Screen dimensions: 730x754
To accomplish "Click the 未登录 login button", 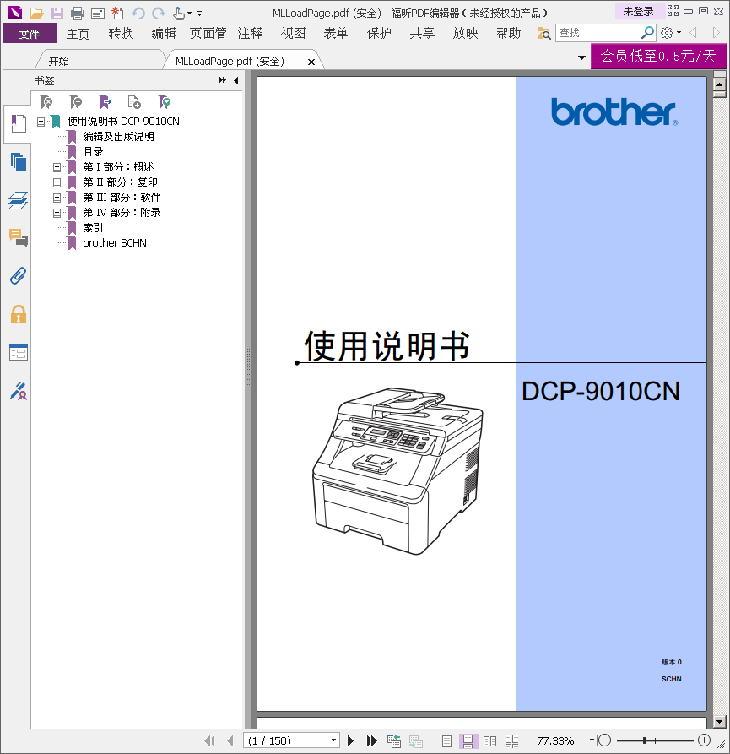I will [x=638, y=11].
